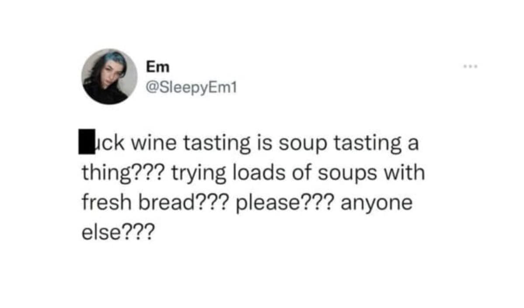Screen dimensions: 524x308
Task: Click "fresh" in the tweet body
Action: [x=107, y=202]
